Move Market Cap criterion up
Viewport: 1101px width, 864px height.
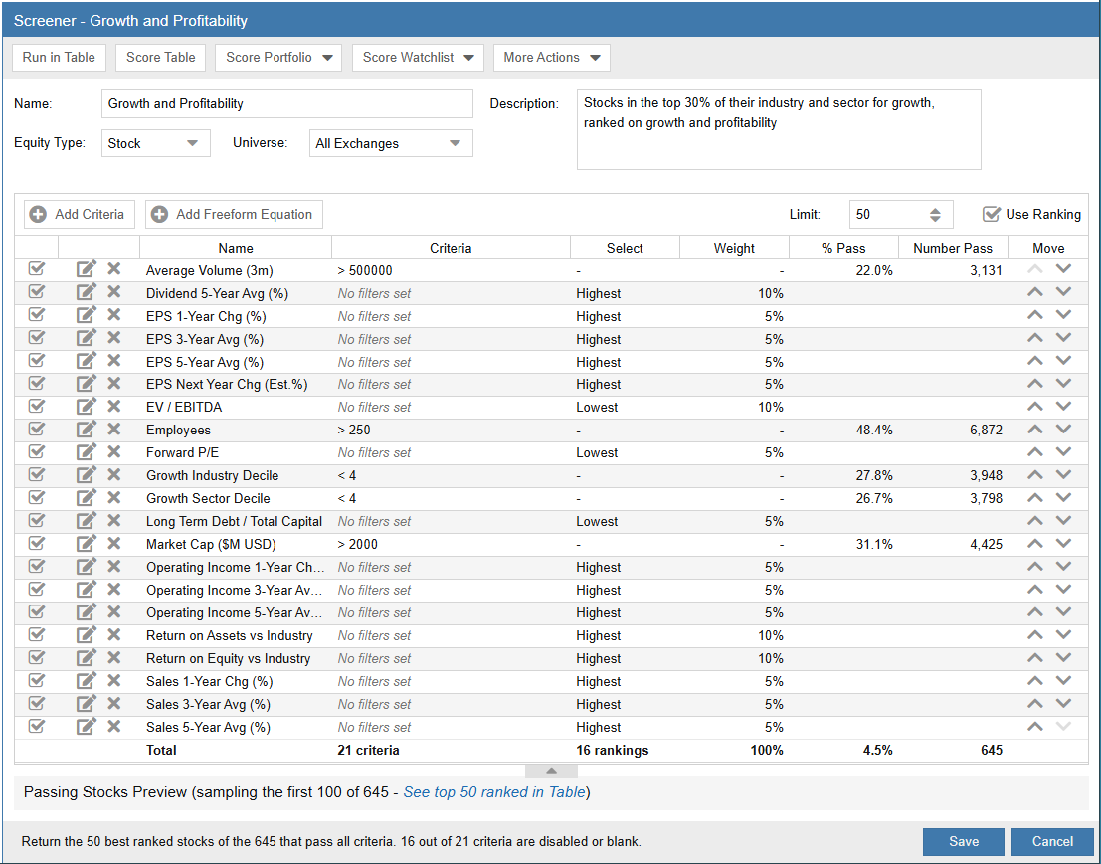tap(1035, 544)
